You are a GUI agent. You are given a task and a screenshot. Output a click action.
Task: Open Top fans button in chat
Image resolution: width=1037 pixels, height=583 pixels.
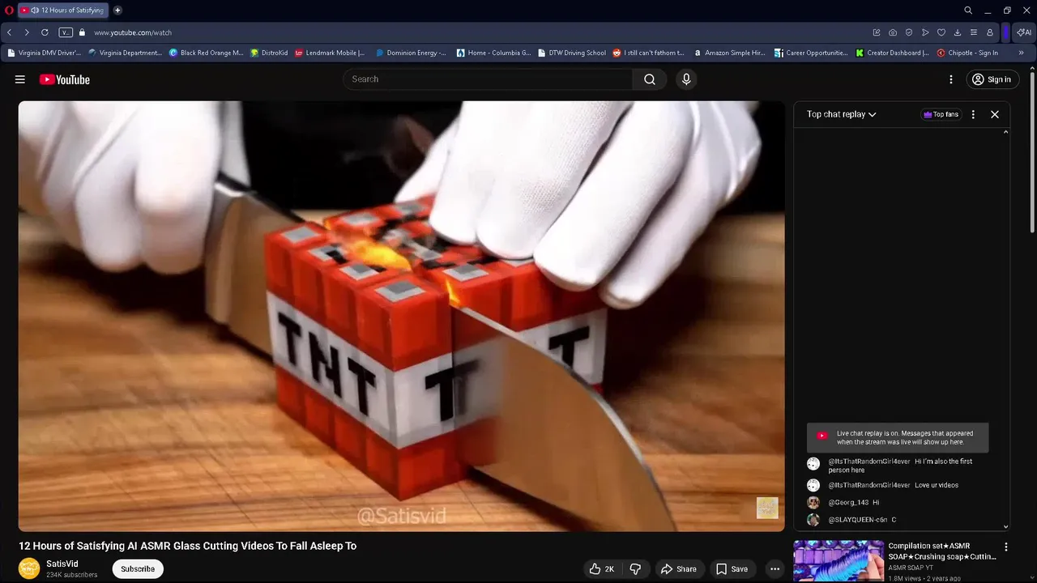point(941,114)
